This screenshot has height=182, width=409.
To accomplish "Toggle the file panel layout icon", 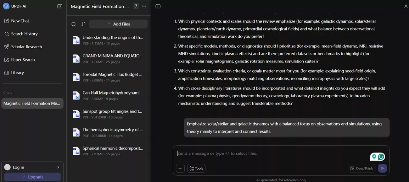I will (x=158, y=6).
